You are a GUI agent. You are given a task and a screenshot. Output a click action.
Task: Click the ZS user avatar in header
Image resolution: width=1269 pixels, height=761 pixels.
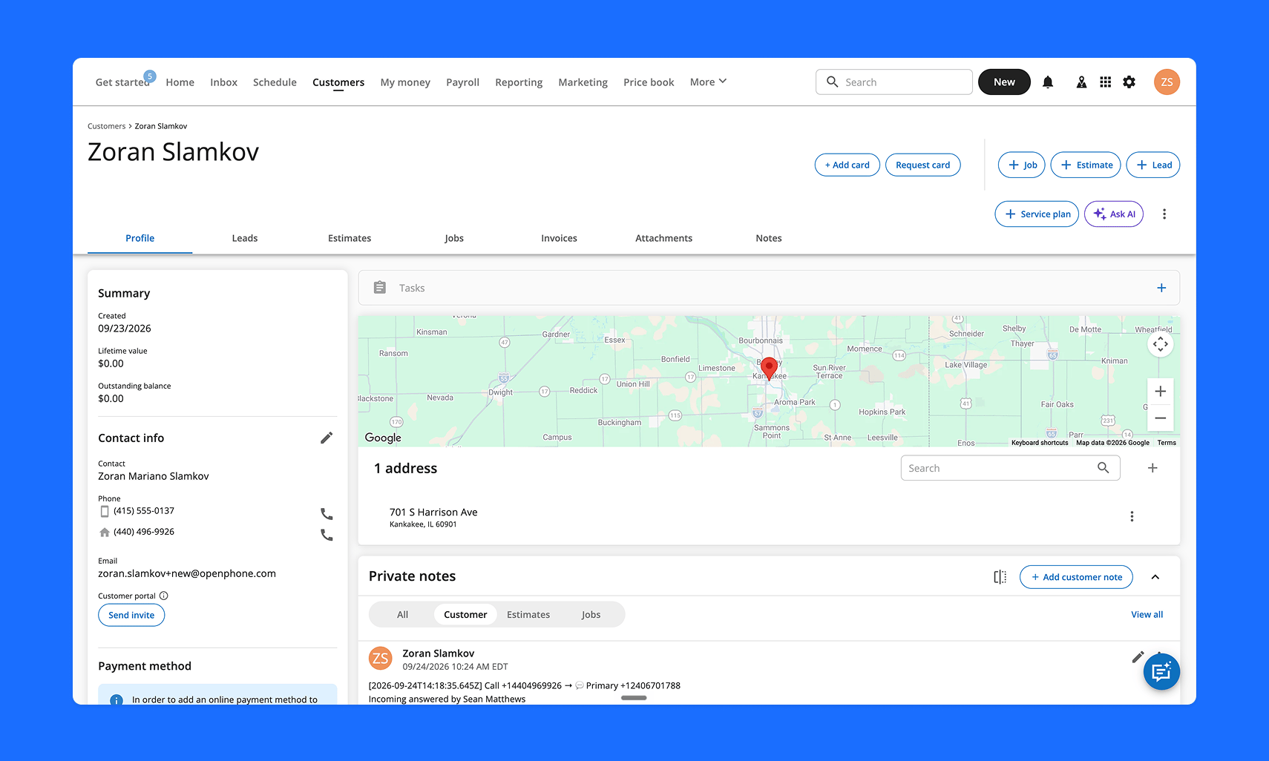click(1167, 82)
